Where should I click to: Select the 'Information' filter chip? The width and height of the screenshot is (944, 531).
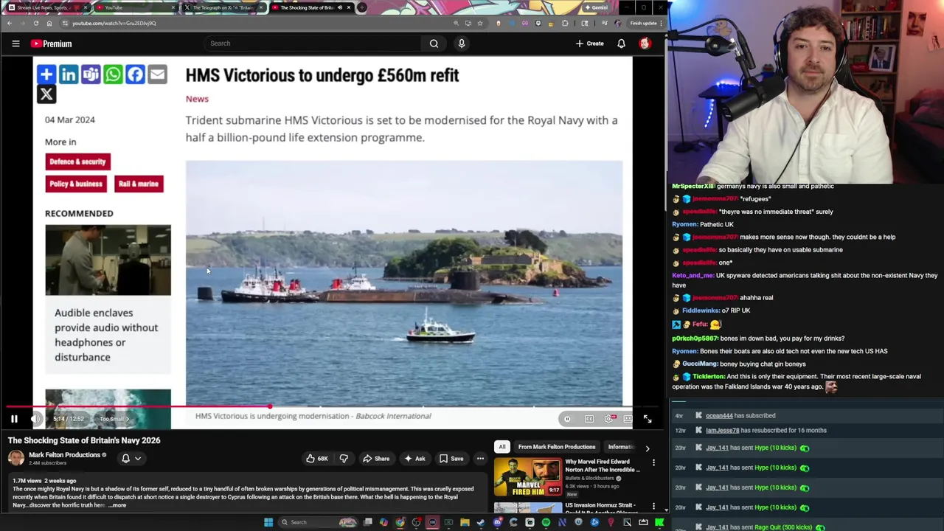pyautogui.click(x=621, y=447)
